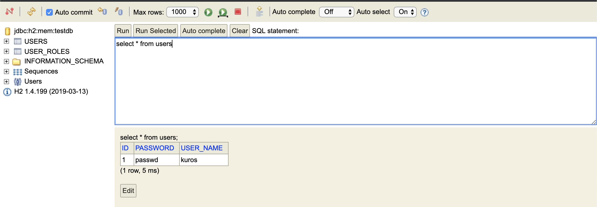597x207 pixels.
Task: Select USER_ROLES table name in tree
Action: 47,52
